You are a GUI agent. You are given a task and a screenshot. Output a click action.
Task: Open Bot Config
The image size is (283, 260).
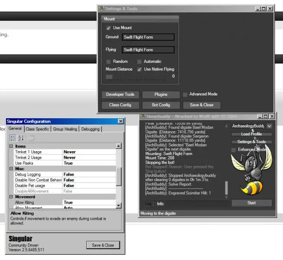coord(161,105)
